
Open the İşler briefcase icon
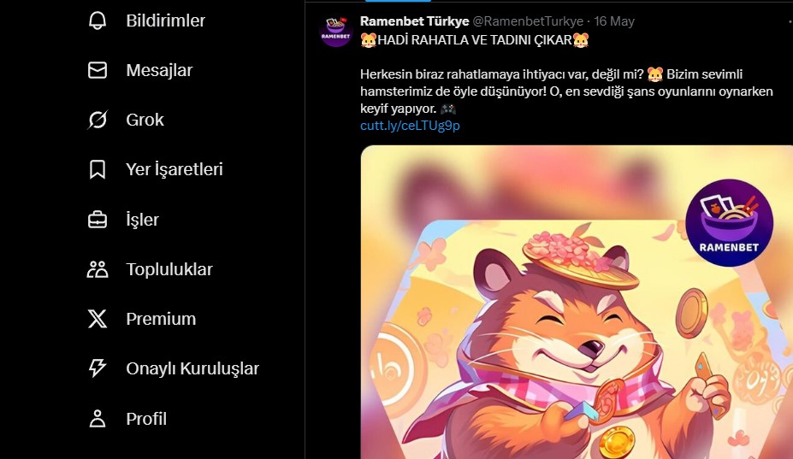(98, 220)
